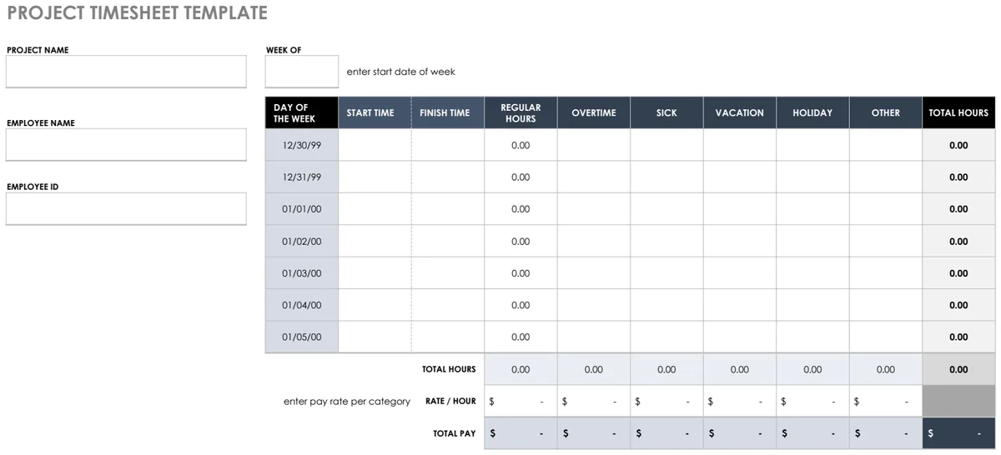Click Total Pay cell under Sick
Screen dimensions: 1001x455
pos(666,433)
